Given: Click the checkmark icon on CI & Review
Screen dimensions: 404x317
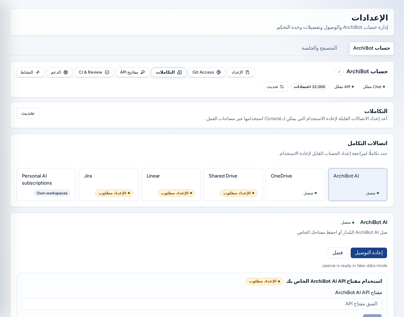Looking at the screenshot, I should [107, 72].
